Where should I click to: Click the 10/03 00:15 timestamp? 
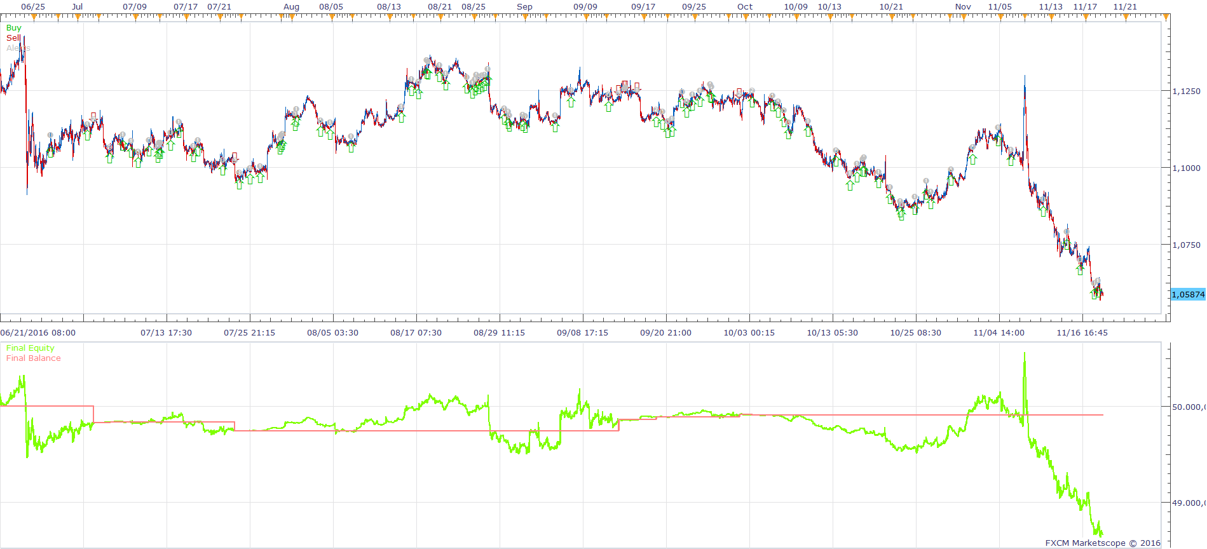coord(749,333)
